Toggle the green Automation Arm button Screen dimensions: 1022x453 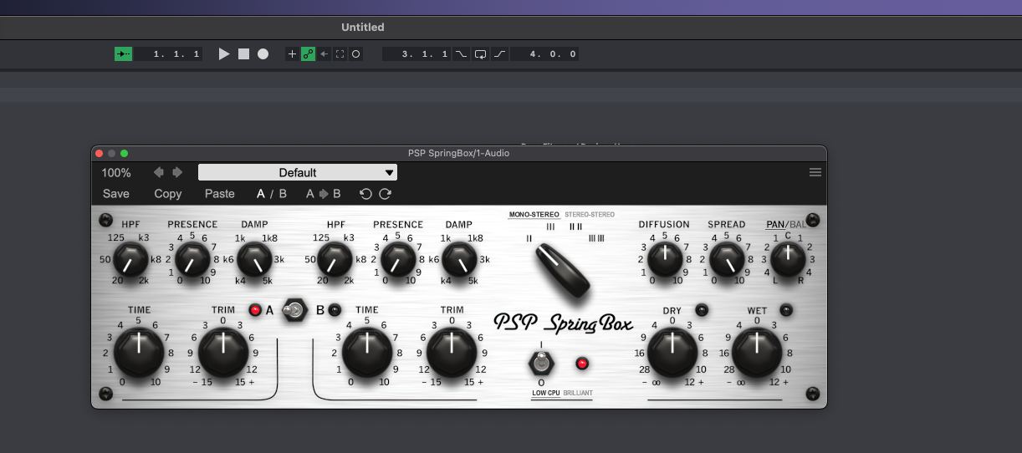[x=308, y=53]
